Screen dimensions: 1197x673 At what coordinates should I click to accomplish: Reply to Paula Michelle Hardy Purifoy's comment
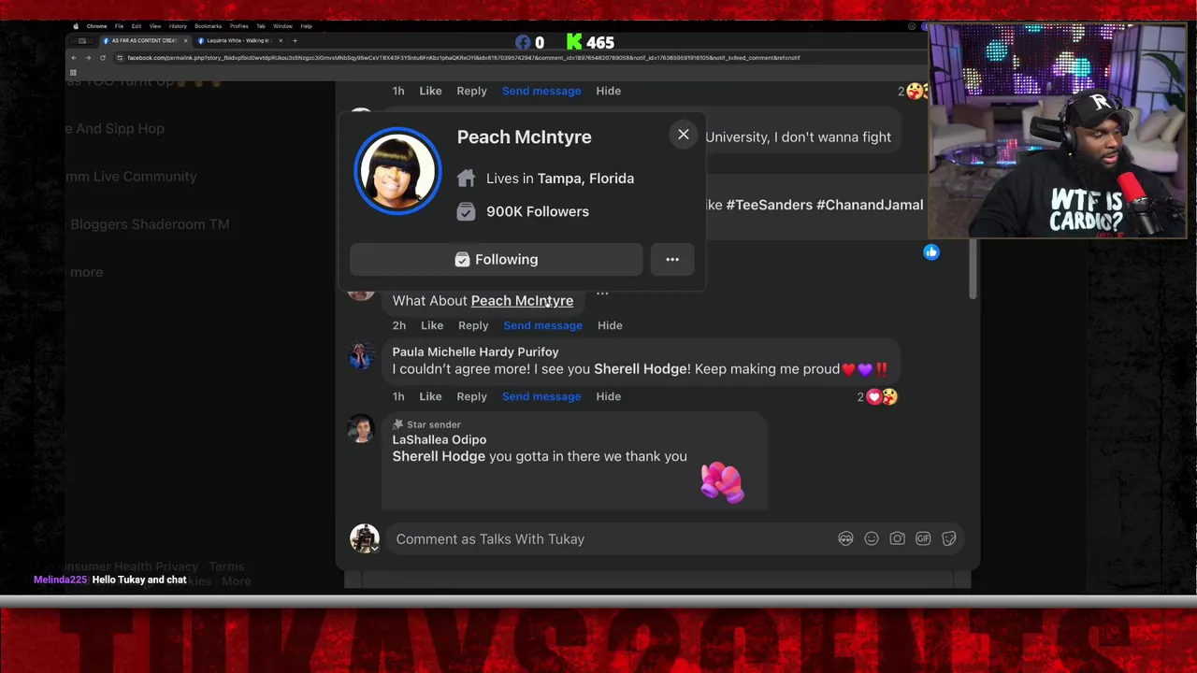[x=471, y=396]
